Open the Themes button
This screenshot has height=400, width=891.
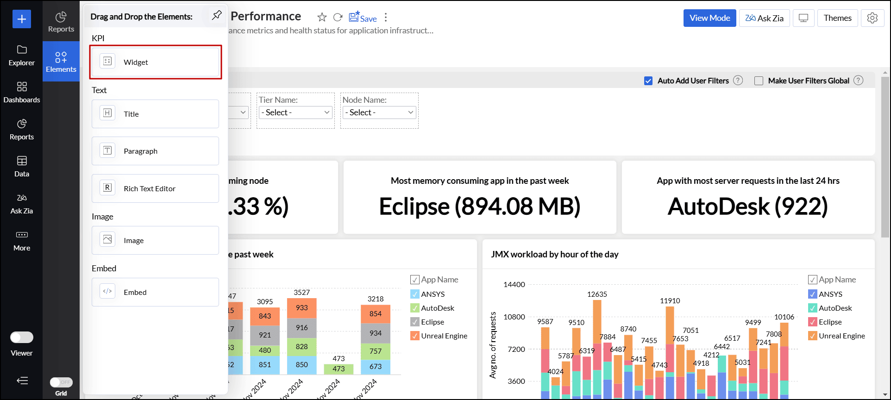tap(837, 18)
